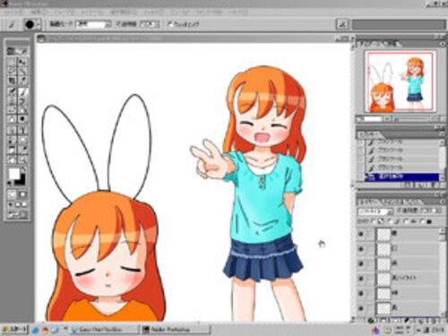
Task: Select the Rectangular Marquee tool
Action: click(12, 62)
